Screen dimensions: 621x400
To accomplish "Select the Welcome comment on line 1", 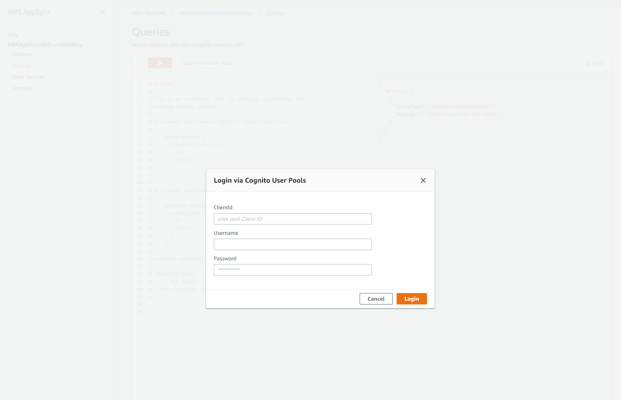I will 162,84.
